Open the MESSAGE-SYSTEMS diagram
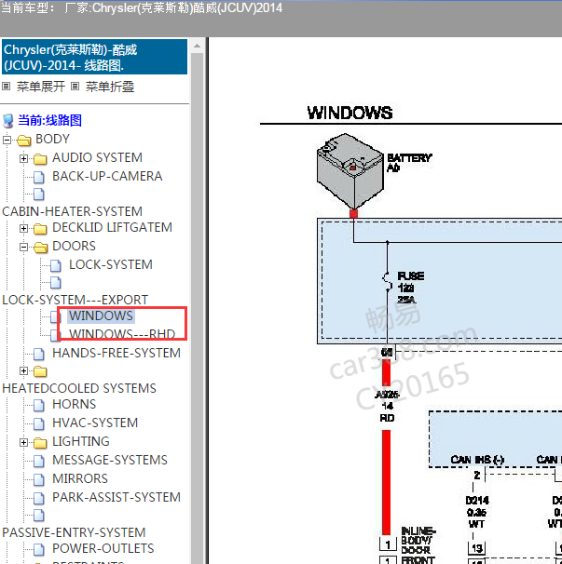The image size is (562, 564). 110,460
